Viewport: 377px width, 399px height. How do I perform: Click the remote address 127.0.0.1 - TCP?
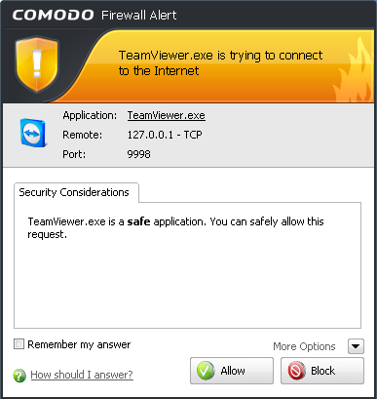(x=165, y=135)
